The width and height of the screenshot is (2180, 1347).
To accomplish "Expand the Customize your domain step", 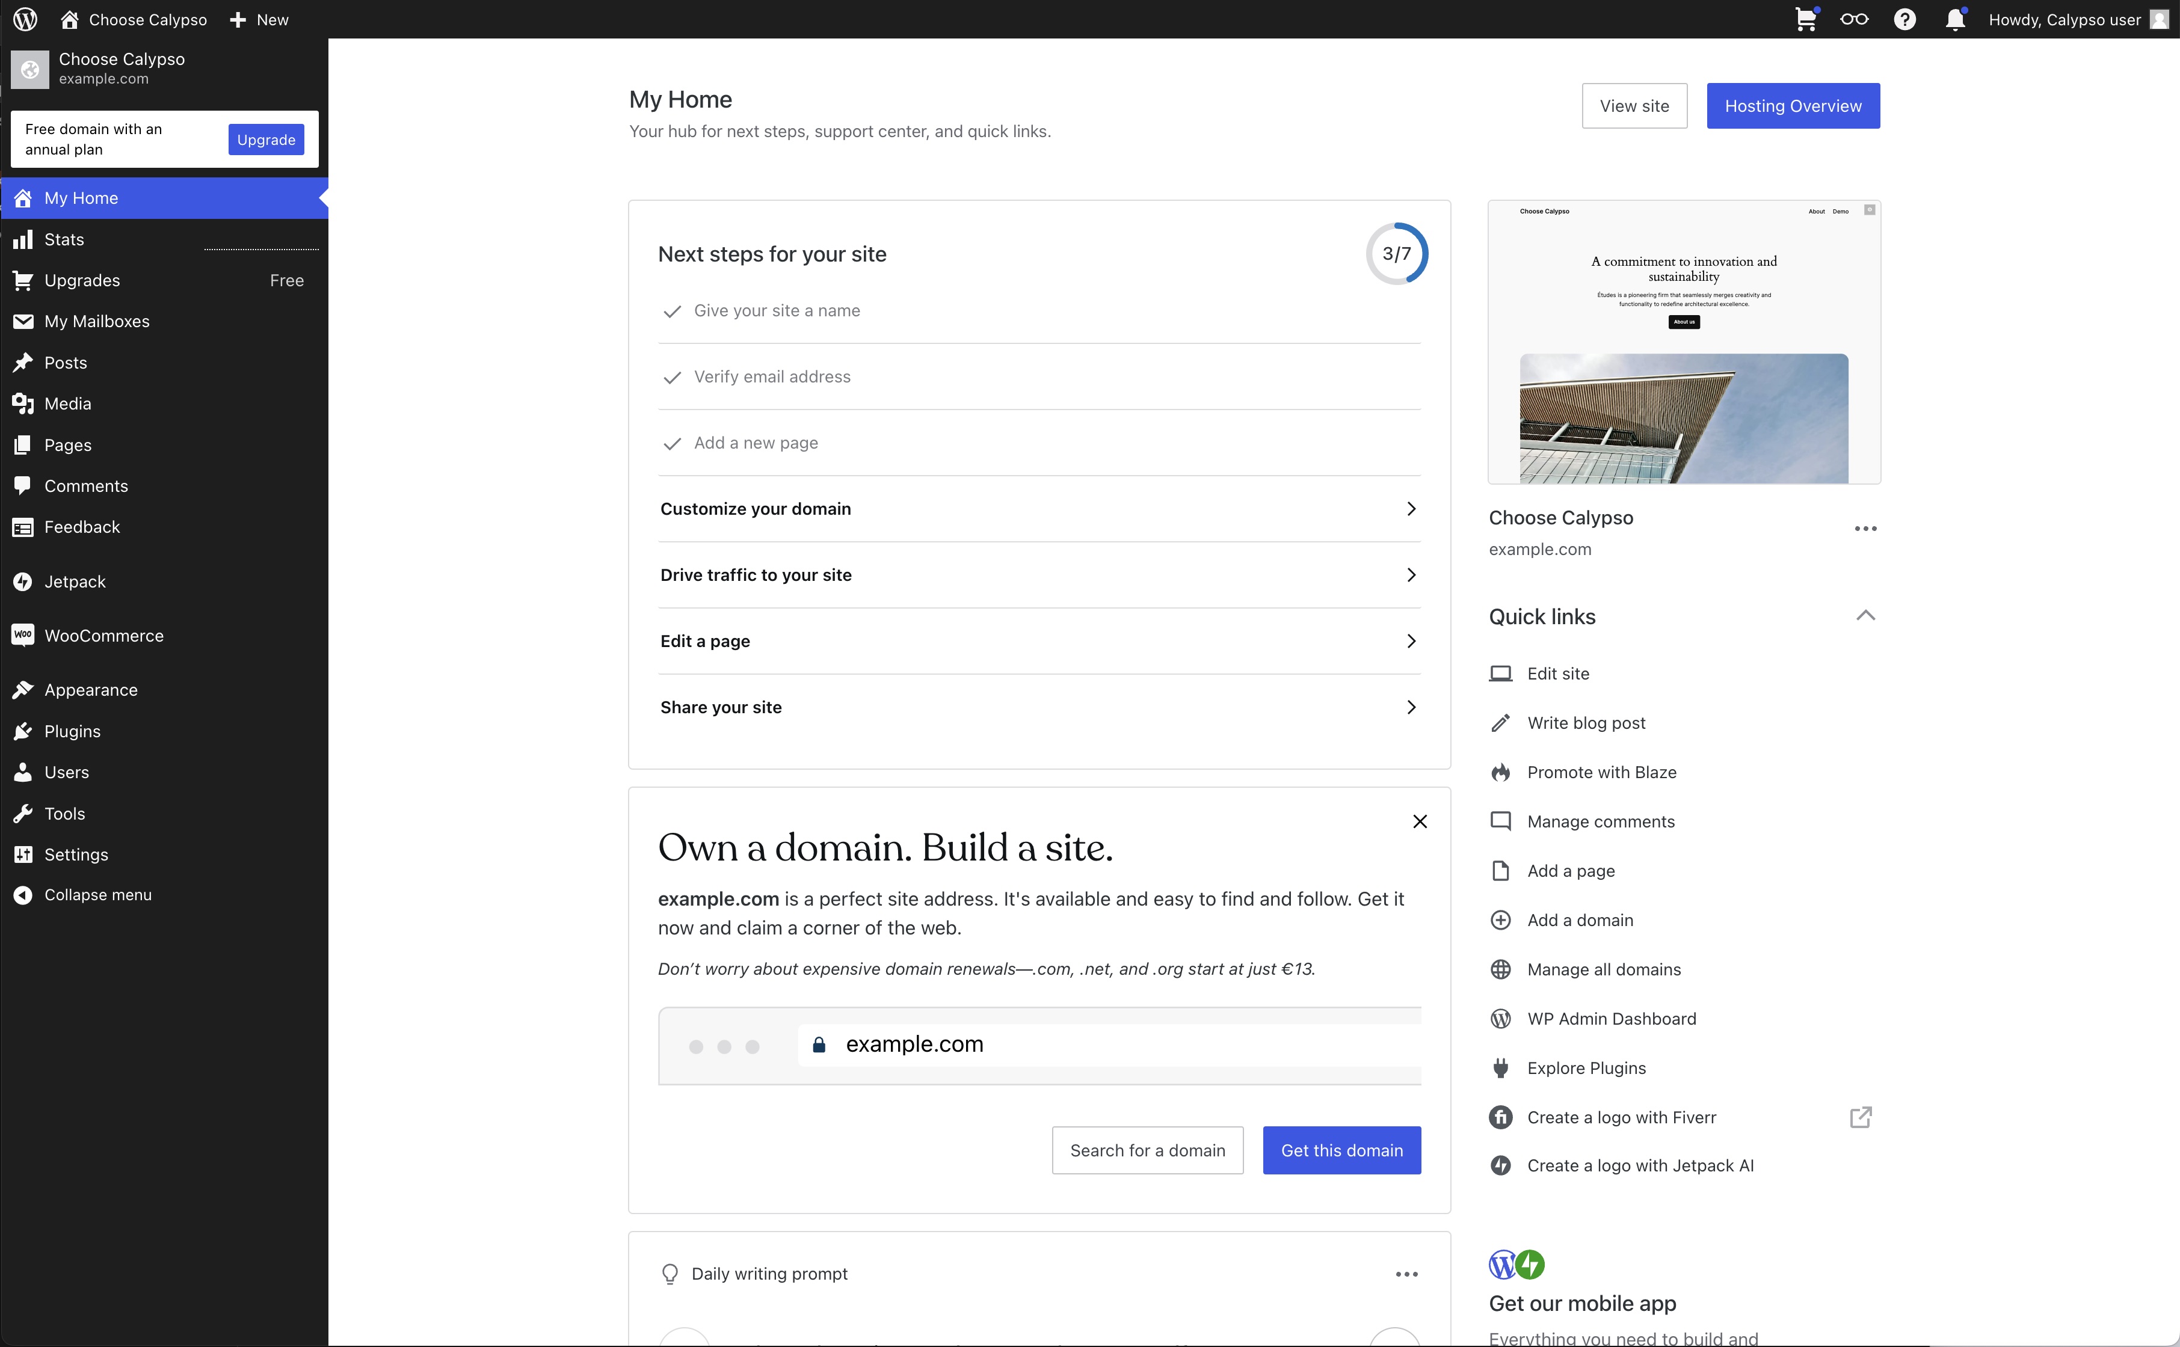I will pyautogui.click(x=1039, y=509).
